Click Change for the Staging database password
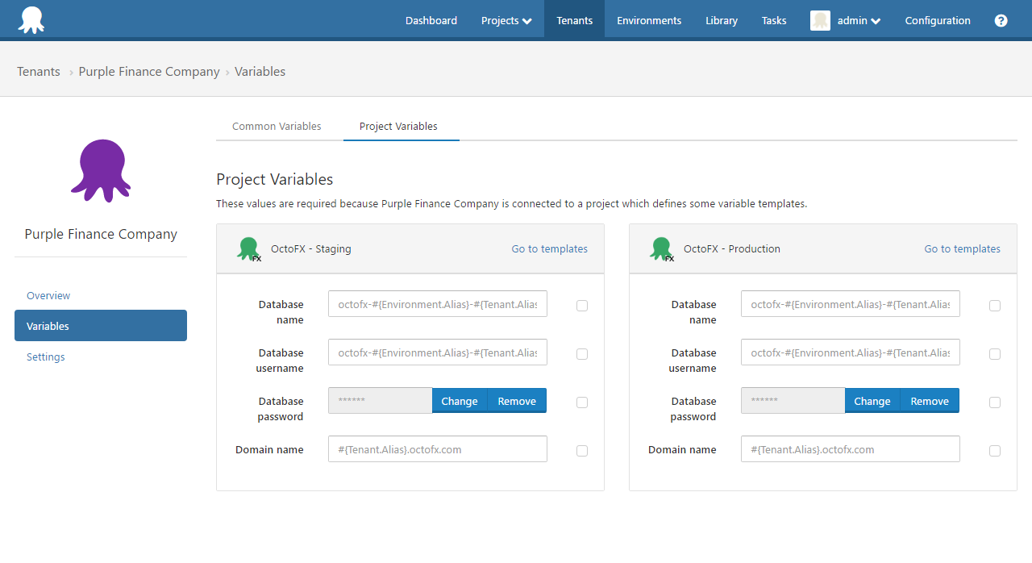This screenshot has height=563, width=1032. tap(459, 400)
